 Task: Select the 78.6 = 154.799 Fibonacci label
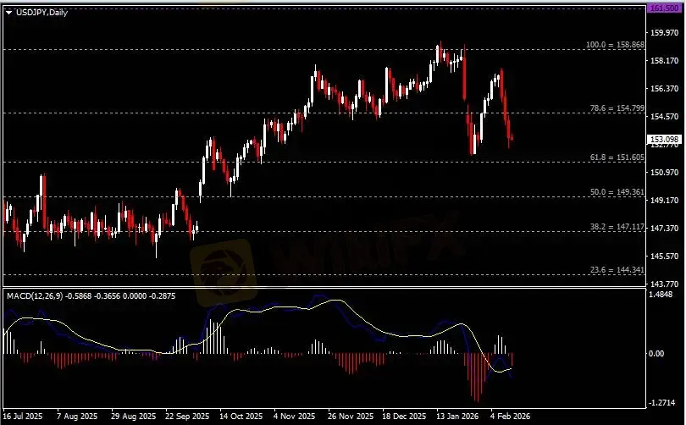coord(617,108)
